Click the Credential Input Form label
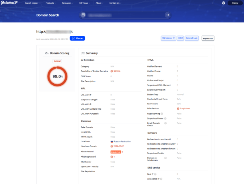Screen dimensions: 244x184 click(x=157, y=99)
